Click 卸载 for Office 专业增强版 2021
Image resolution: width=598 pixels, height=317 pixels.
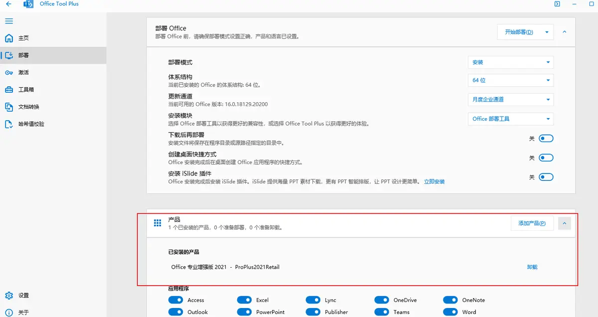tap(532, 267)
